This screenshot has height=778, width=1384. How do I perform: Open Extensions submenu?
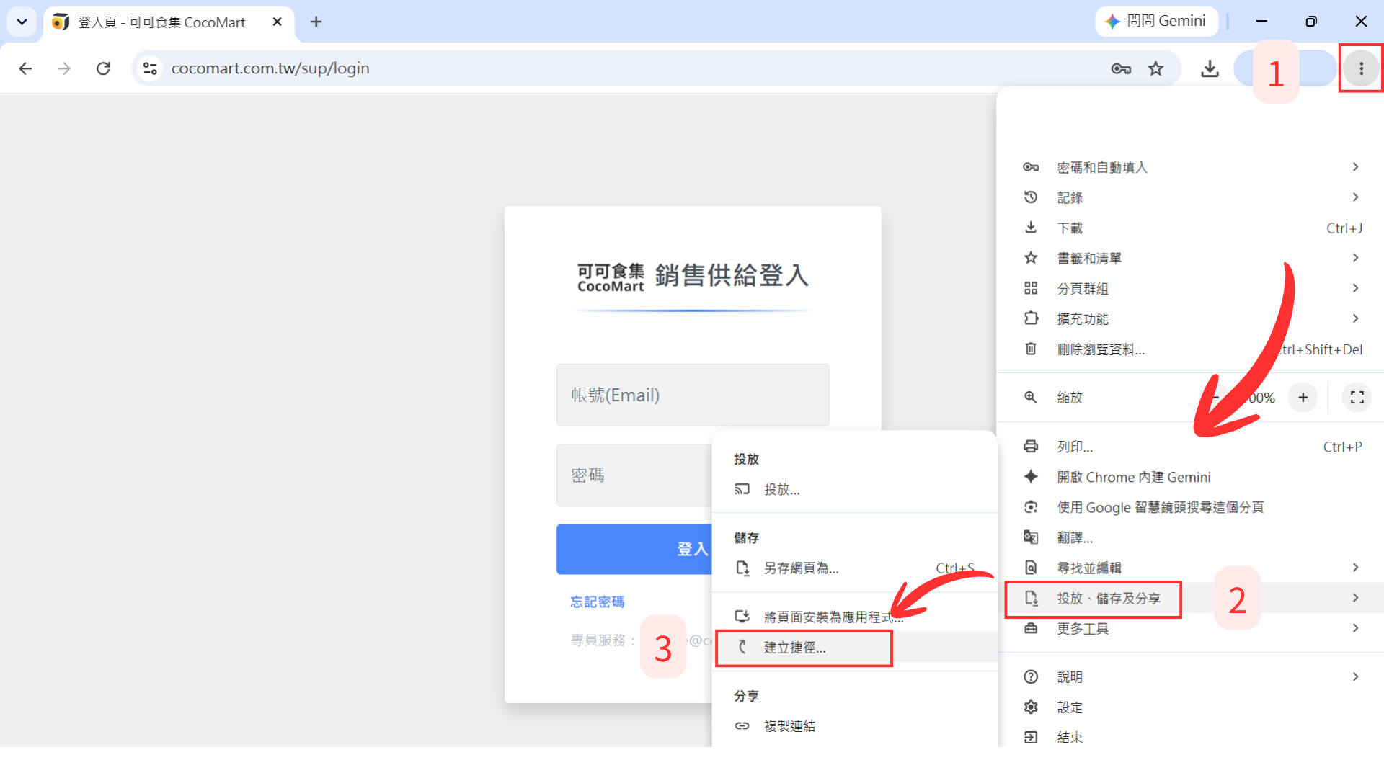[x=1189, y=318]
